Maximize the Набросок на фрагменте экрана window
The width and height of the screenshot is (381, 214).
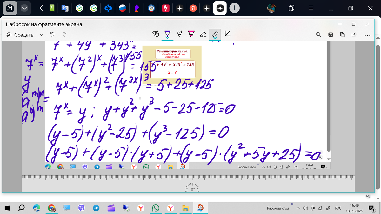(354, 24)
